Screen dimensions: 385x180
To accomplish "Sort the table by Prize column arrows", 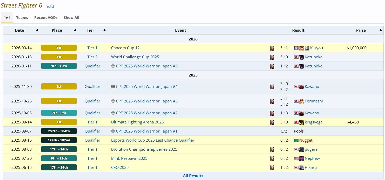I will tap(381, 30).
